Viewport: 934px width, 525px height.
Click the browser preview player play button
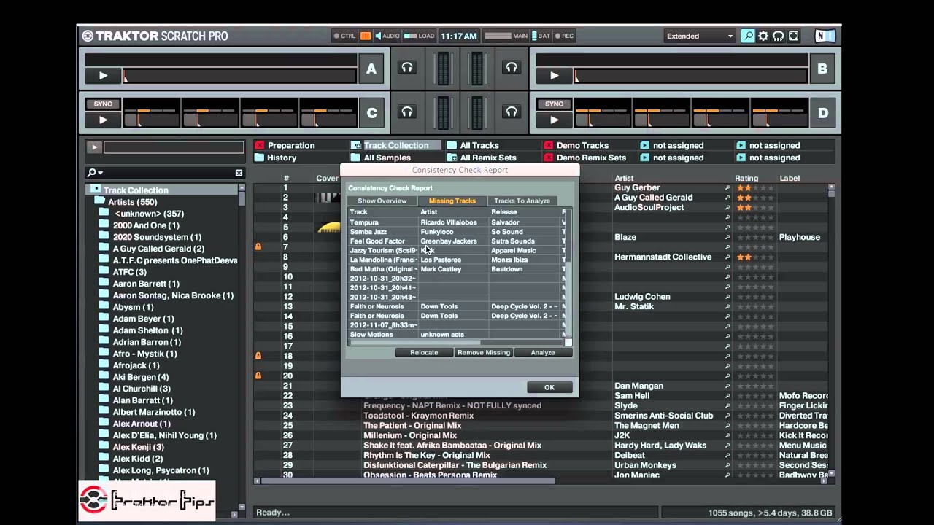pyautogui.click(x=93, y=147)
